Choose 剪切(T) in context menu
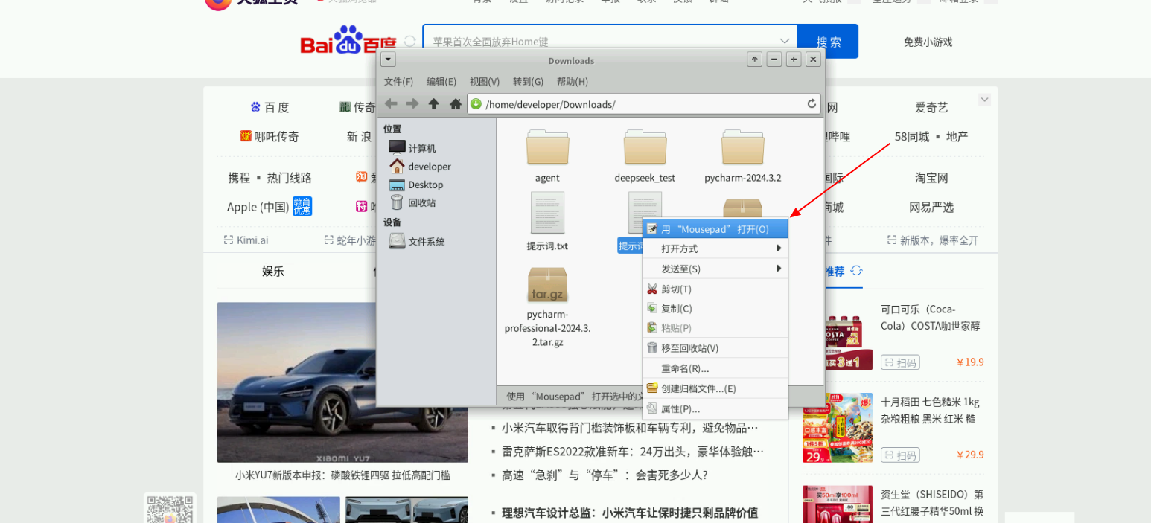 715,289
